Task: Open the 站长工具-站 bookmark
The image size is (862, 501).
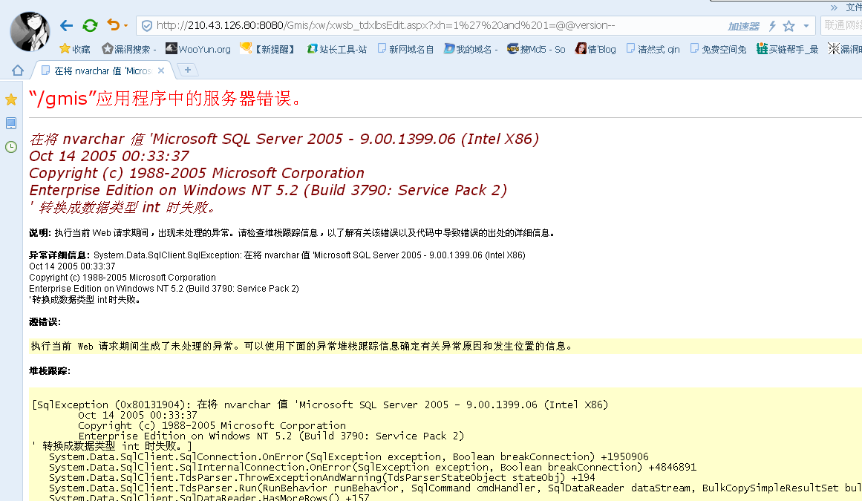Action: [x=336, y=49]
